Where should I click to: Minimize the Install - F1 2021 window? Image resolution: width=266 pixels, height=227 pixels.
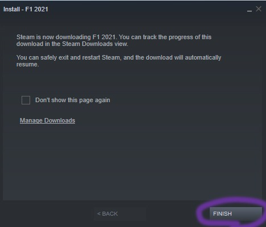click(250, 10)
